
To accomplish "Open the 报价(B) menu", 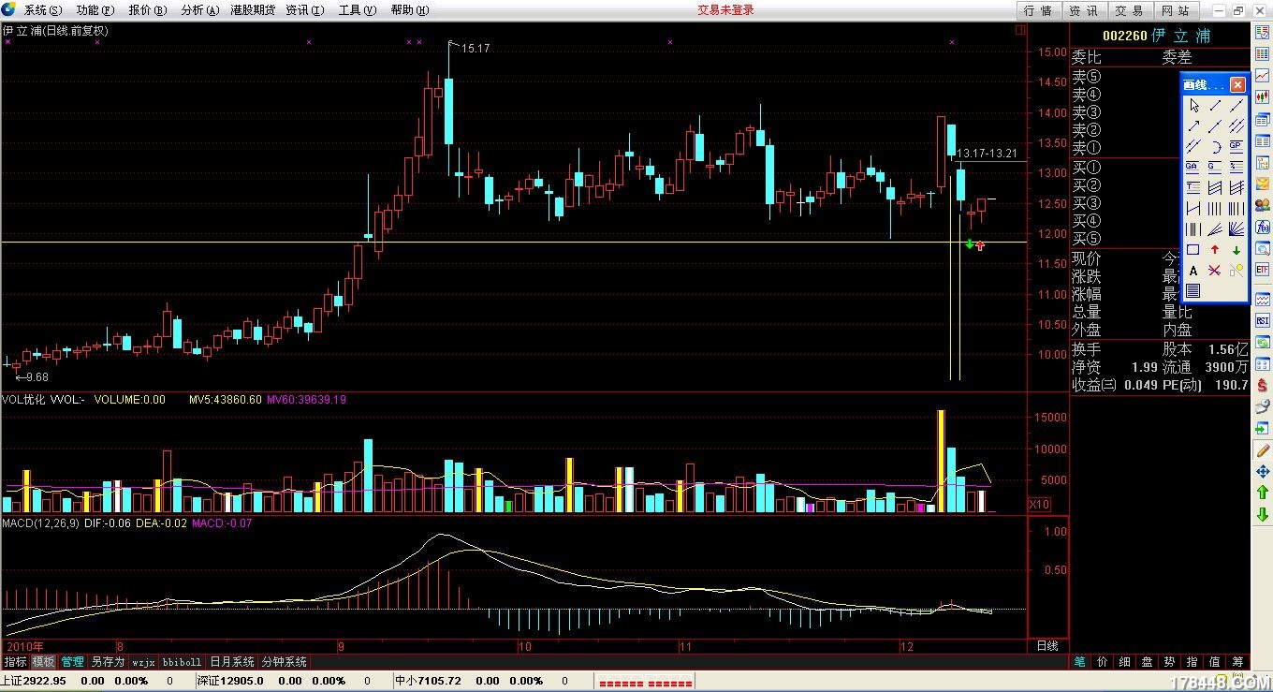I will coord(147,10).
